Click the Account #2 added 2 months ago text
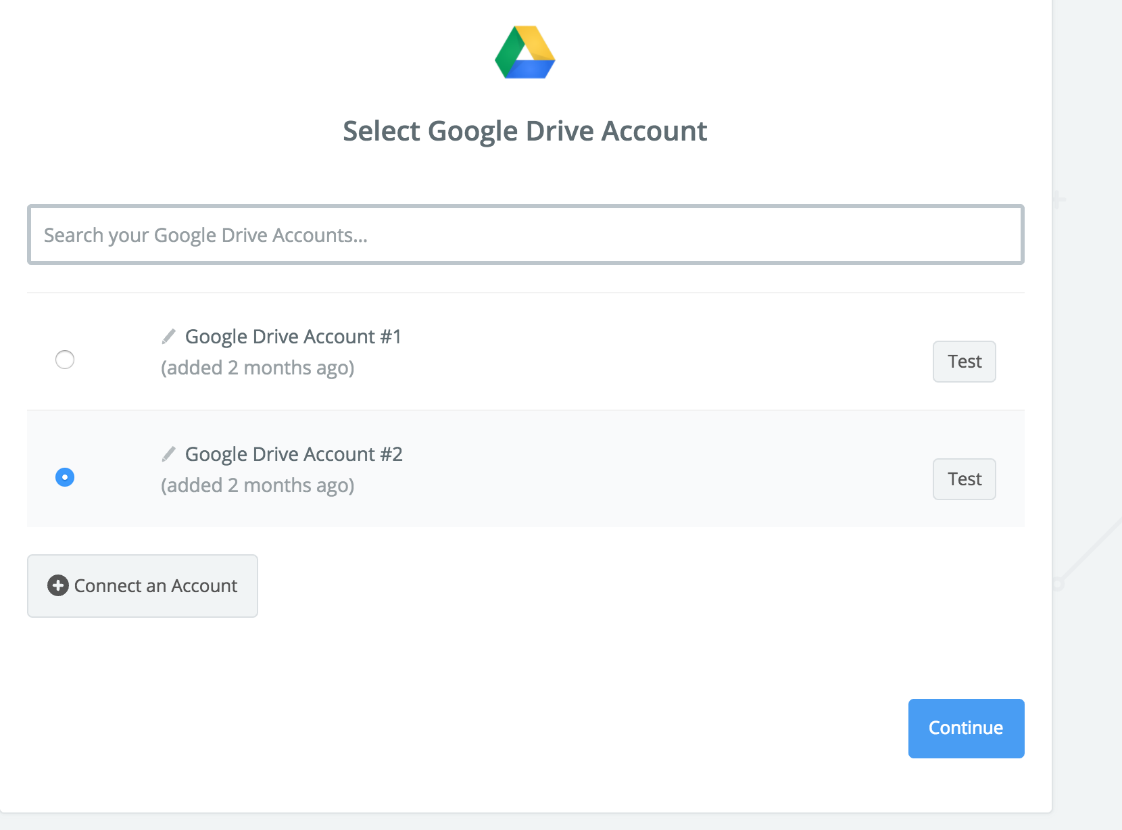Viewport: 1122px width, 830px height. click(x=258, y=485)
